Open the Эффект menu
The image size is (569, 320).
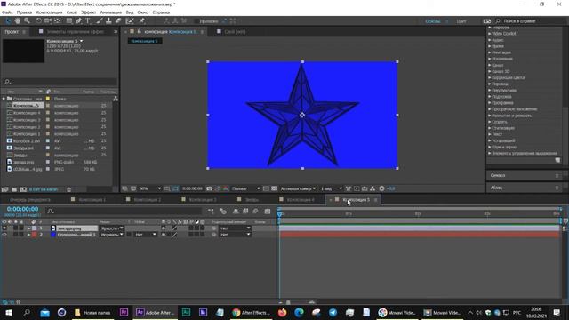89,12
